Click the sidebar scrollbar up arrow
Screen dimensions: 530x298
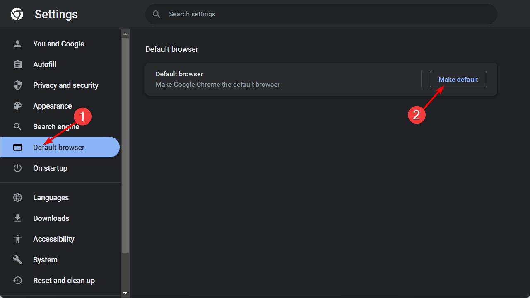(x=125, y=33)
